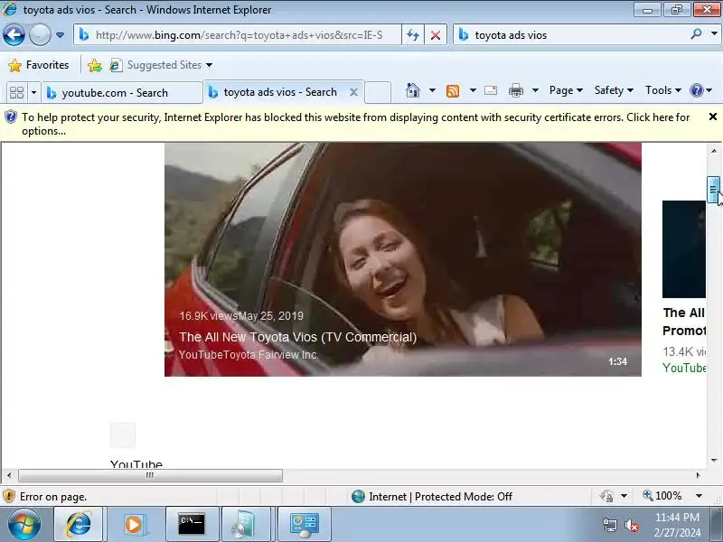Open the Page menu
Image resolution: width=723 pixels, height=542 pixels.
(x=566, y=90)
